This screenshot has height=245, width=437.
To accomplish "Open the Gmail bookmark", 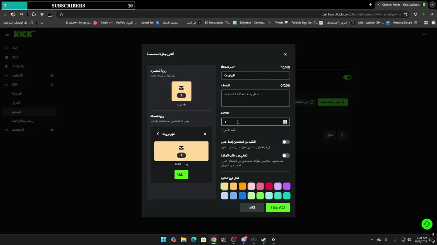I will (106, 23).
